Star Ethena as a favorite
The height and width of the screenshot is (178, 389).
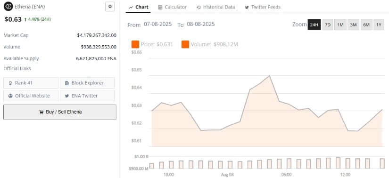[x=110, y=7]
